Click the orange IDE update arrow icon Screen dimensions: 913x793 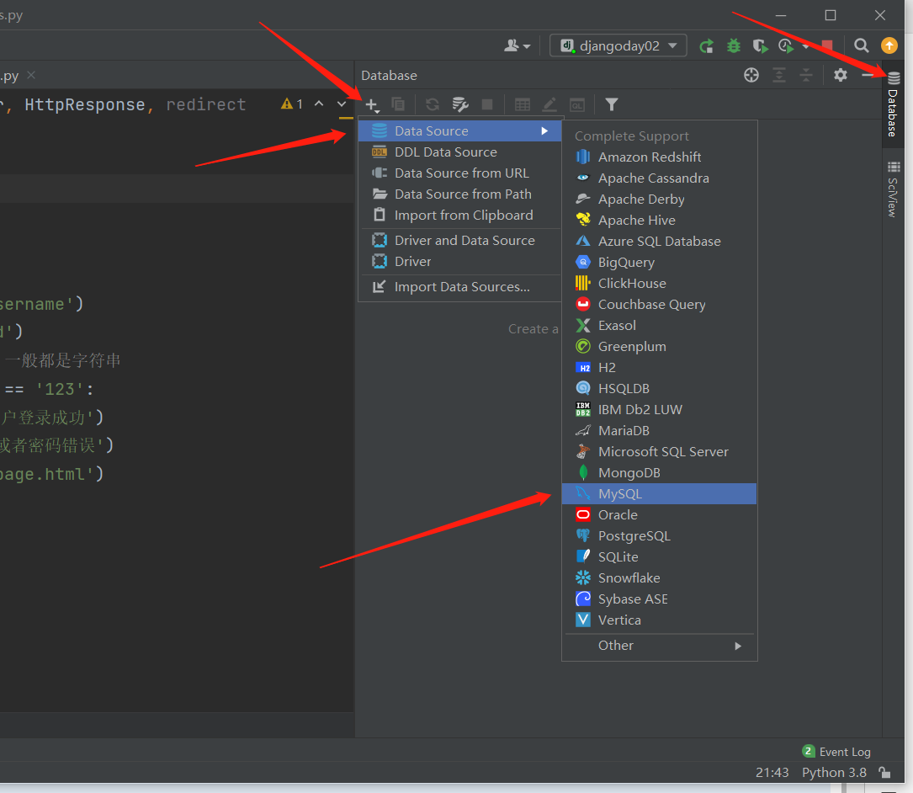(889, 45)
